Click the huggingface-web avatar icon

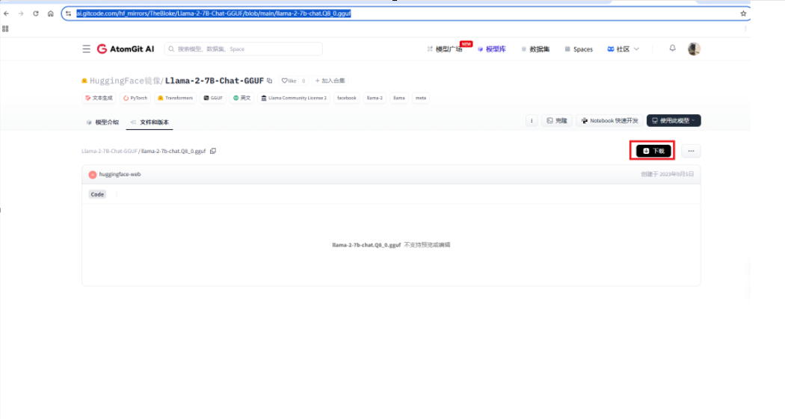click(x=93, y=175)
